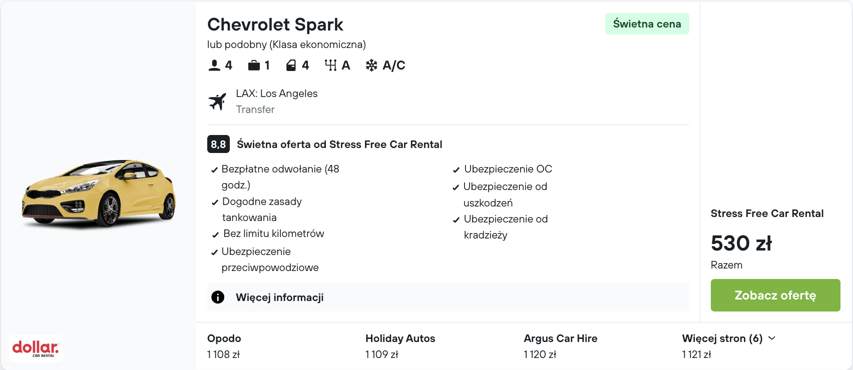
Task: Click the 8,8 rating badge
Action: tap(218, 144)
